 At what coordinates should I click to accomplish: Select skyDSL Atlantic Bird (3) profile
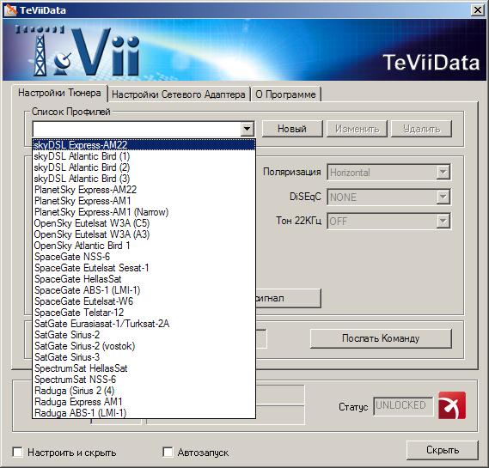(144, 179)
